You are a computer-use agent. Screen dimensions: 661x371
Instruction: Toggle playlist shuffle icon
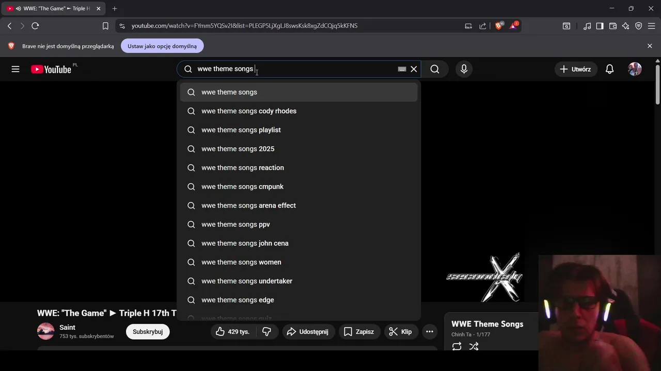coord(474,347)
